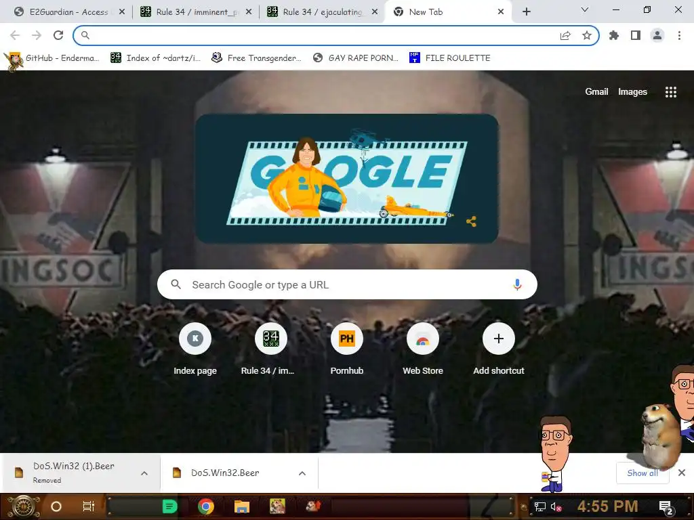Click the muted volume tray icon
Screen dimensions: 694x520
556,506
